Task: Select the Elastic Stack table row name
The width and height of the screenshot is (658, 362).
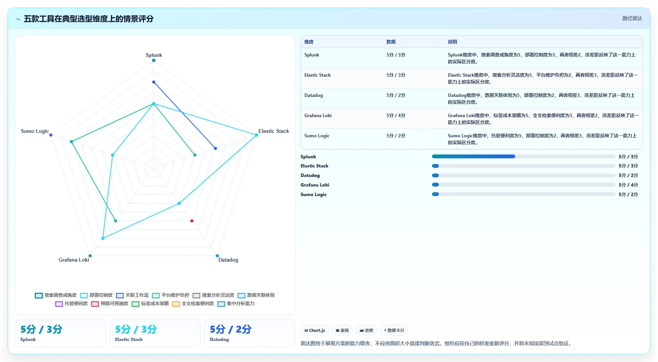Action: click(317, 75)
